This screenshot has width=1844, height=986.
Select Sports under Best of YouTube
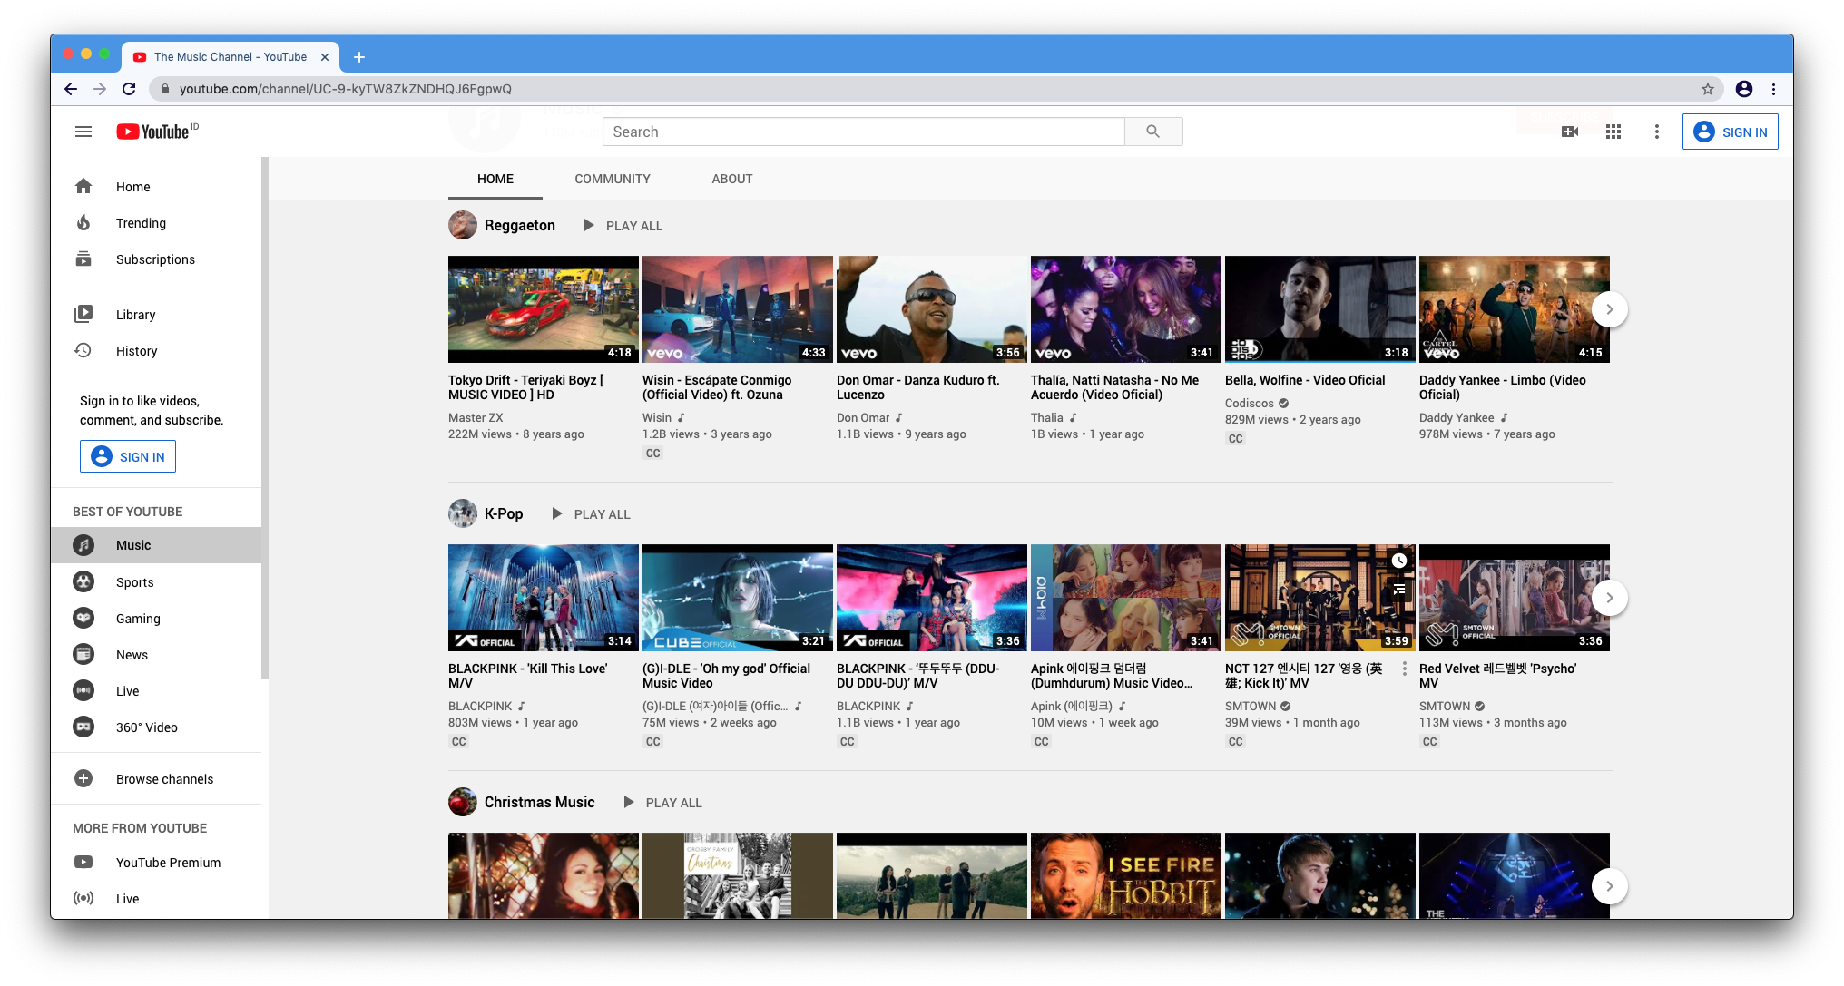pyautogui.click(x=156, y=582)
